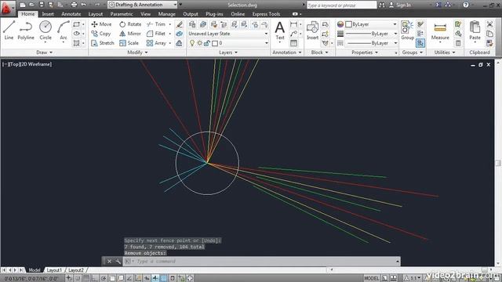The width and height of the screenshot is (502, 282).
Task: Click the Trim tool
Action: (x=156, y=24)
